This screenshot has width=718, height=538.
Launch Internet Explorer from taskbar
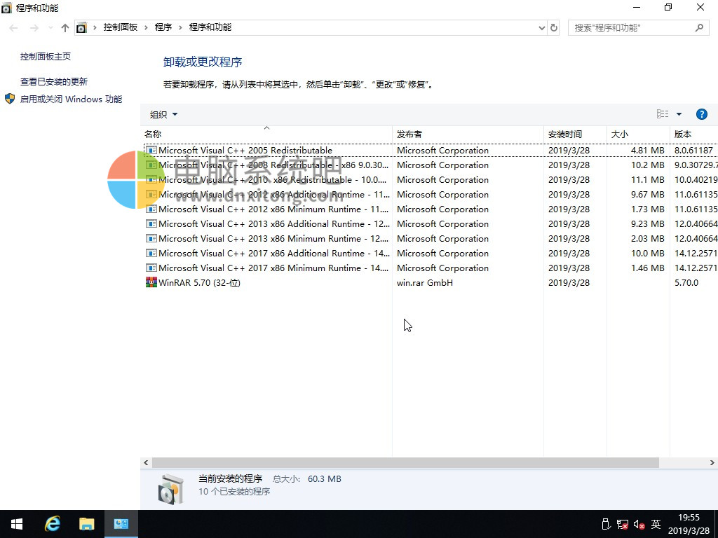pyautogui.click(x=52, y=524)
